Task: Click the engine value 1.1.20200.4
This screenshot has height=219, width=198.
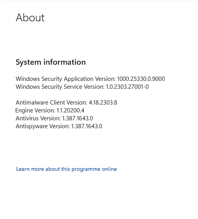Action: tap(70, 110)
